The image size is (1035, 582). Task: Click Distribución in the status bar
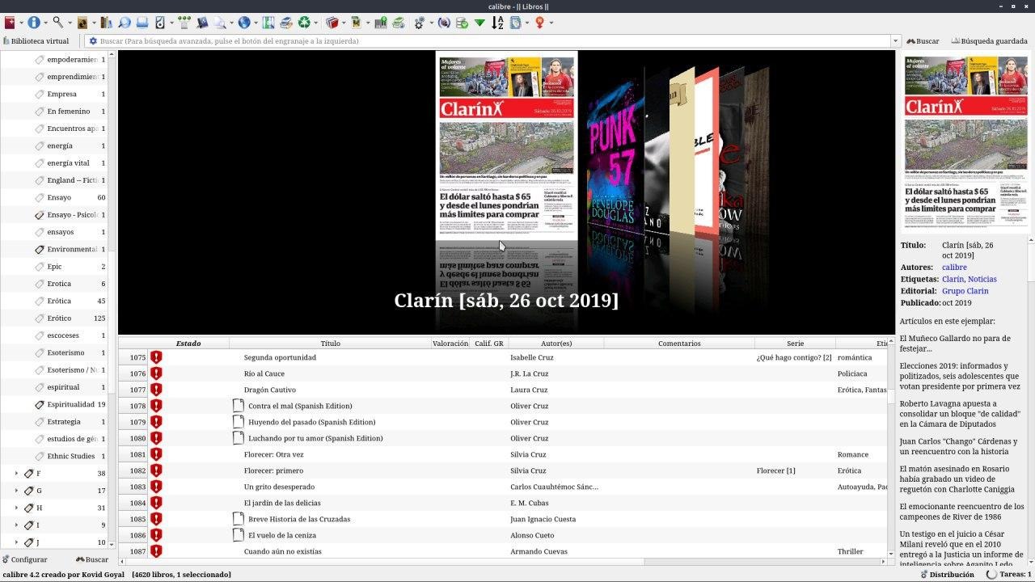pyautogui.click(x=946, y=575)
